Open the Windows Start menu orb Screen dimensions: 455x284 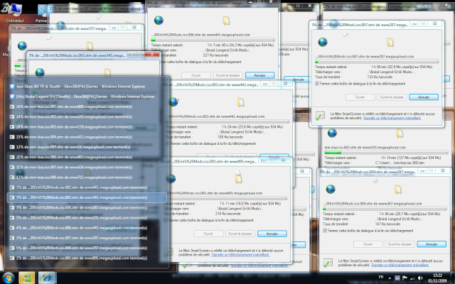[8, 278]
